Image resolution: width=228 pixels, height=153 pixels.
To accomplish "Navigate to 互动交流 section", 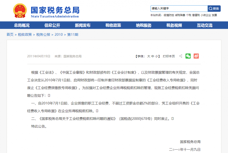I will [205, 25].
